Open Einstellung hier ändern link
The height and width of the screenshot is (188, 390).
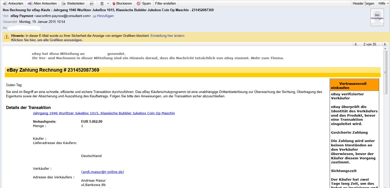168,36
